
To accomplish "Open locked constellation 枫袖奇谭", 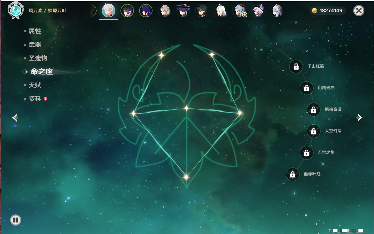I will [314, 110].
